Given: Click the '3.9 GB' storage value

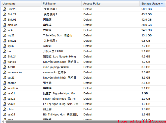Looking at the screenshot, I should 146,67.
